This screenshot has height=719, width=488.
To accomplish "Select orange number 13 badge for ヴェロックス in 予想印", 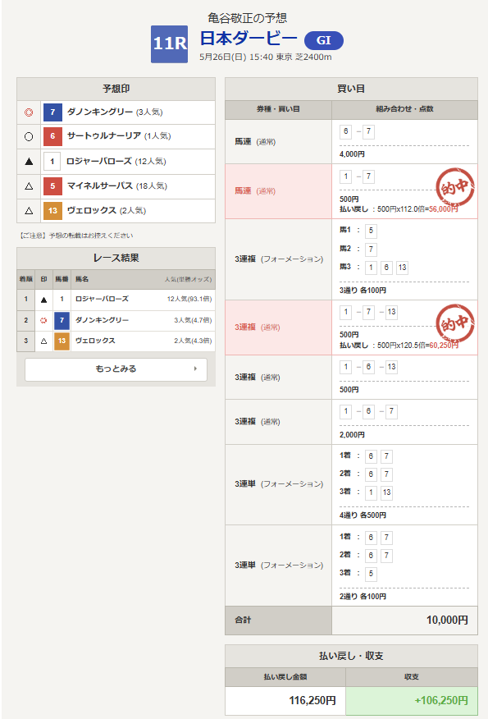I will [x=52, y=211].
